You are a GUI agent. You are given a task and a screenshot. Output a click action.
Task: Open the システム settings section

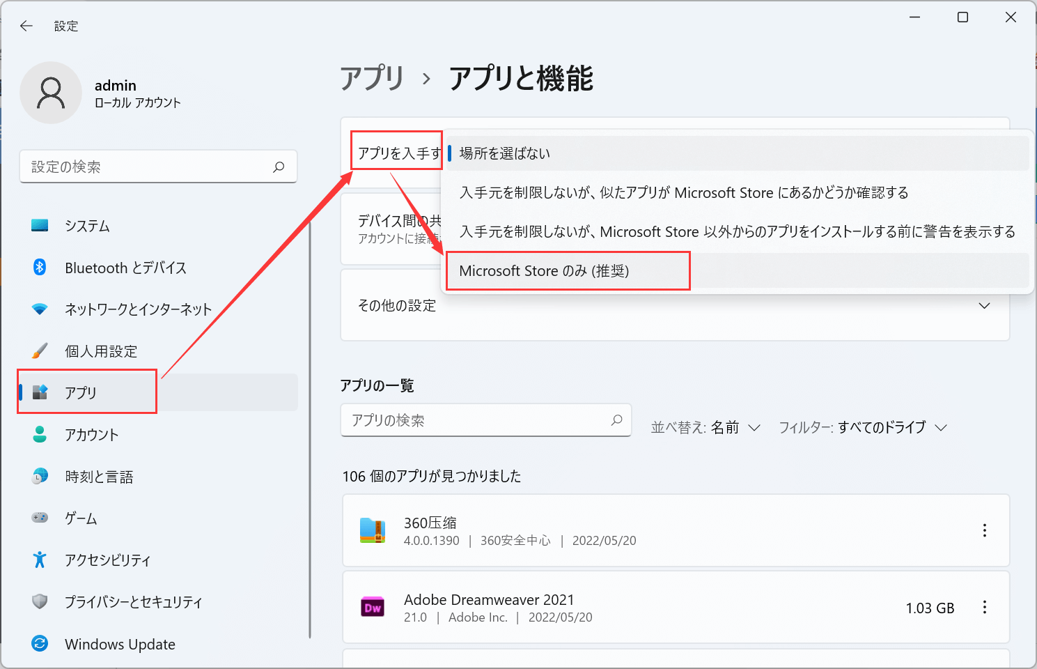pyautogui.click(x=86, y=225)
